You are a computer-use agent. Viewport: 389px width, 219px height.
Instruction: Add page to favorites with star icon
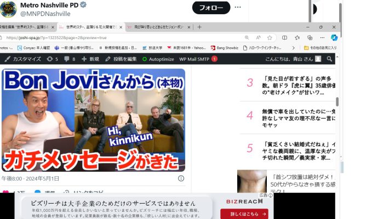point(270,38)
